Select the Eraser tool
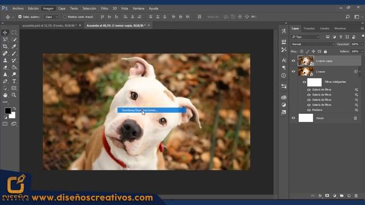 pos(5,67)
